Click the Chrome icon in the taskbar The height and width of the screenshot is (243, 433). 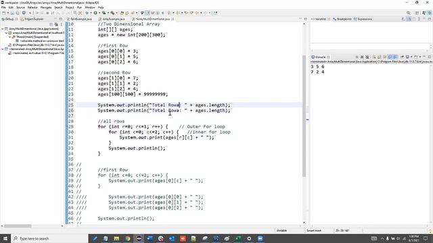(128, 238)
